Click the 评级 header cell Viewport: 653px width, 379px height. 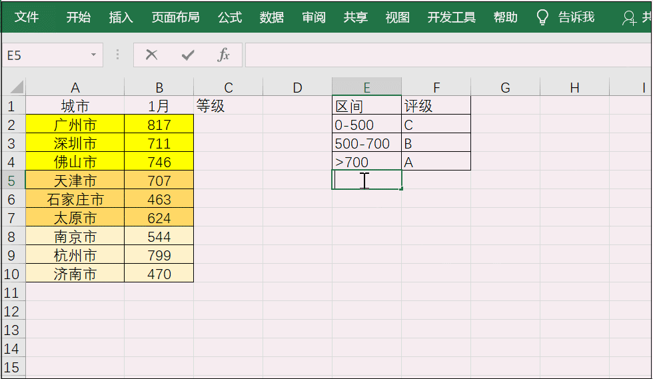click(x=436, y=106)
